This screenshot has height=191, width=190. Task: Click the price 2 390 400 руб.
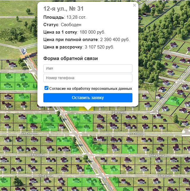pos(115,40)
